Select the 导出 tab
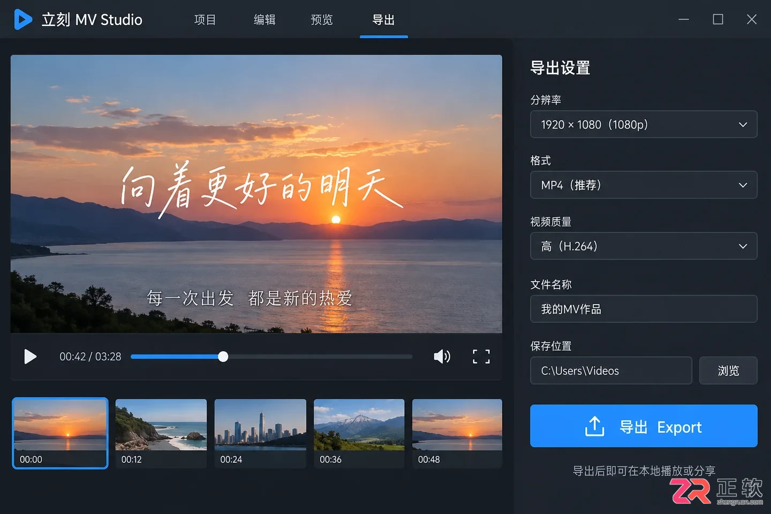The width and height of the screenshot is (771, 514). click(x=383, y=20)
